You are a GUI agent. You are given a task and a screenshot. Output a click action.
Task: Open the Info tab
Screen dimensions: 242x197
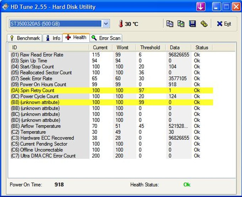(x=53, y=38)
